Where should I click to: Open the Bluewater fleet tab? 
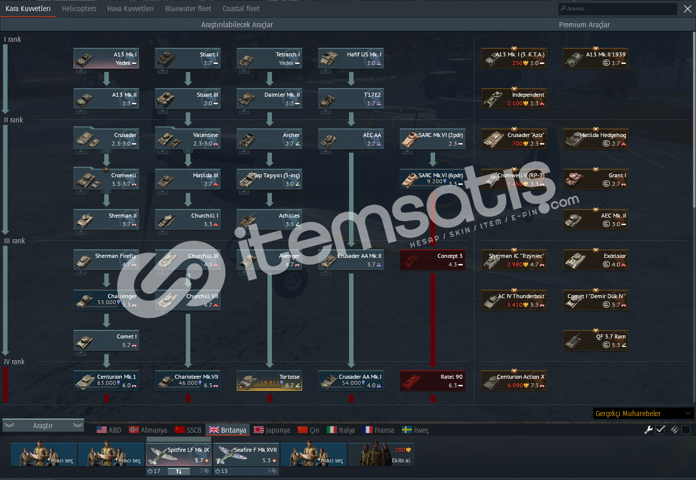click(188, 9)
